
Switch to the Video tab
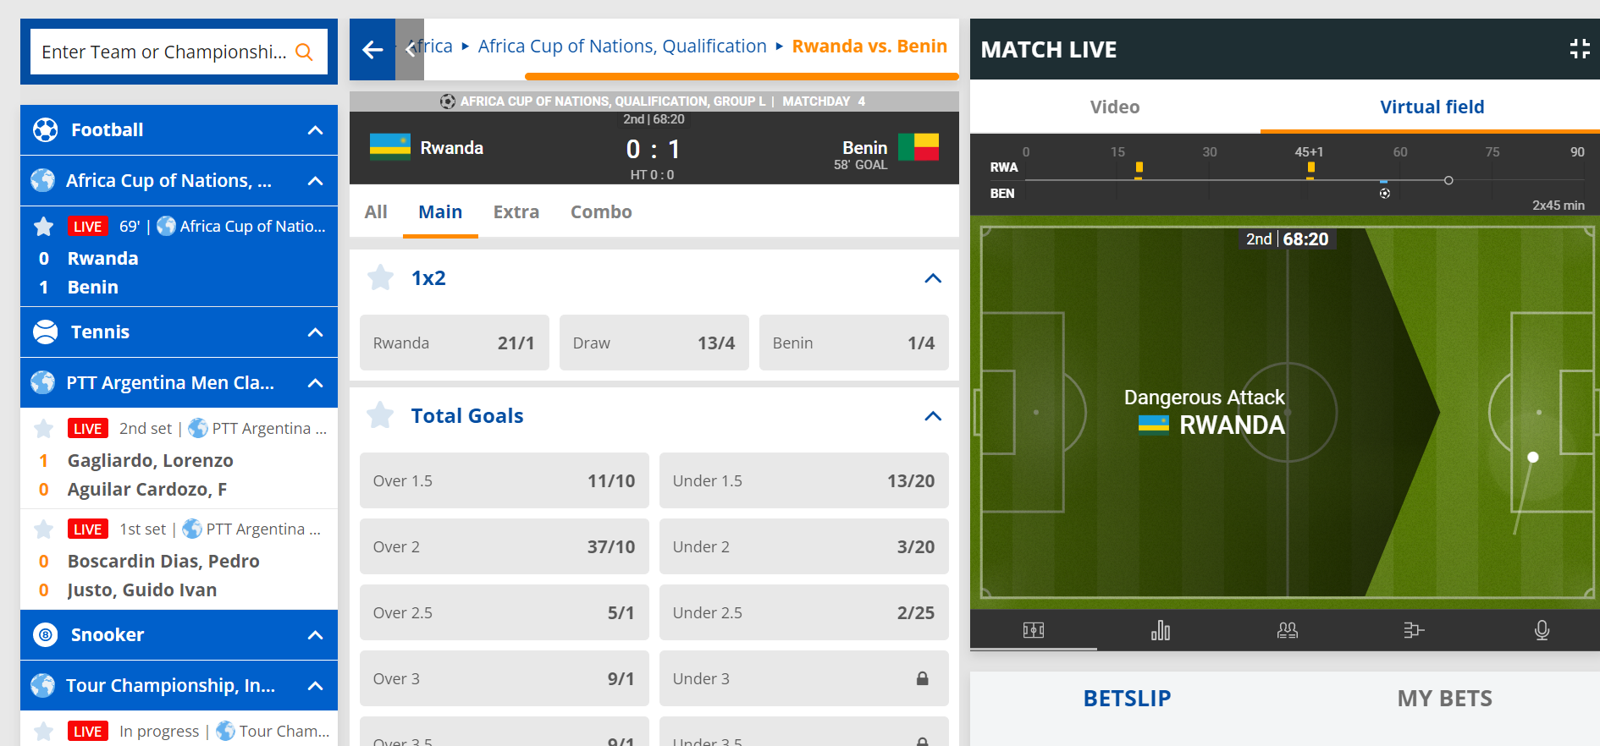(1115, 107)
